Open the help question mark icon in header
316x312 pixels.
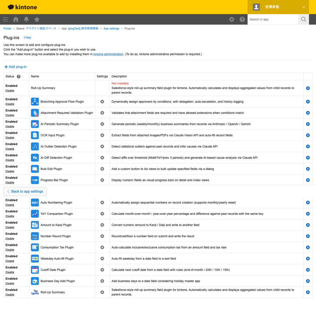tap(242, 19)
